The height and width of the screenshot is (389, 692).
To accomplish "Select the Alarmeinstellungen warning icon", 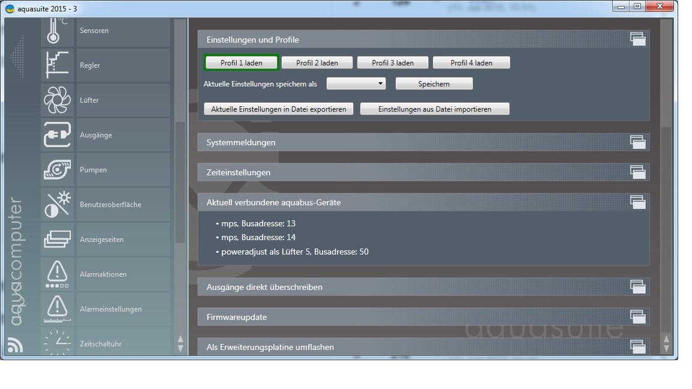I will click(58, 309).
